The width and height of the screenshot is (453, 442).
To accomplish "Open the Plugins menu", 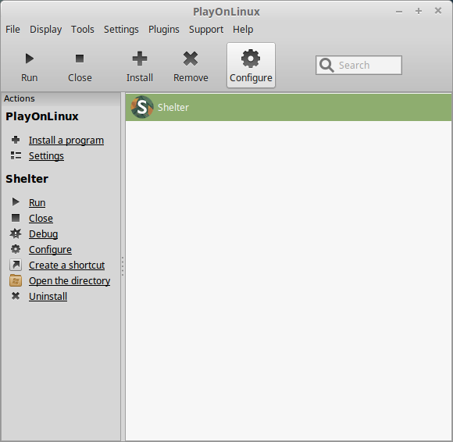I will (x=164, y=30).
